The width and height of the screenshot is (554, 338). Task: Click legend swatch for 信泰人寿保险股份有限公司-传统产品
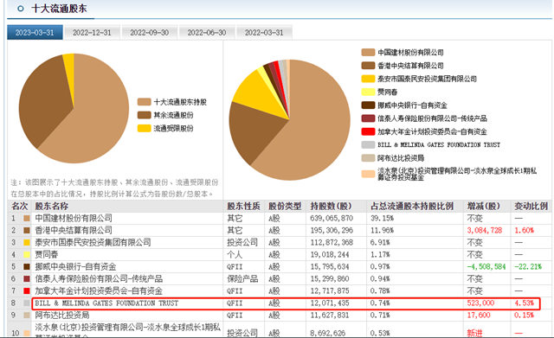tap(368, 118)
